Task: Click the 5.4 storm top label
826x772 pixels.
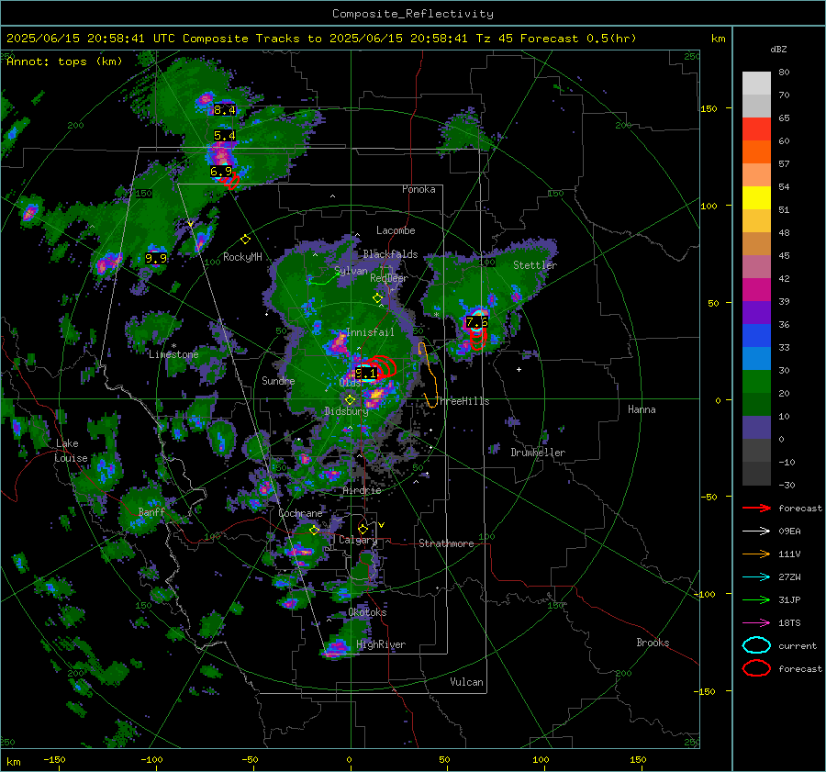Action: point(225,136)
